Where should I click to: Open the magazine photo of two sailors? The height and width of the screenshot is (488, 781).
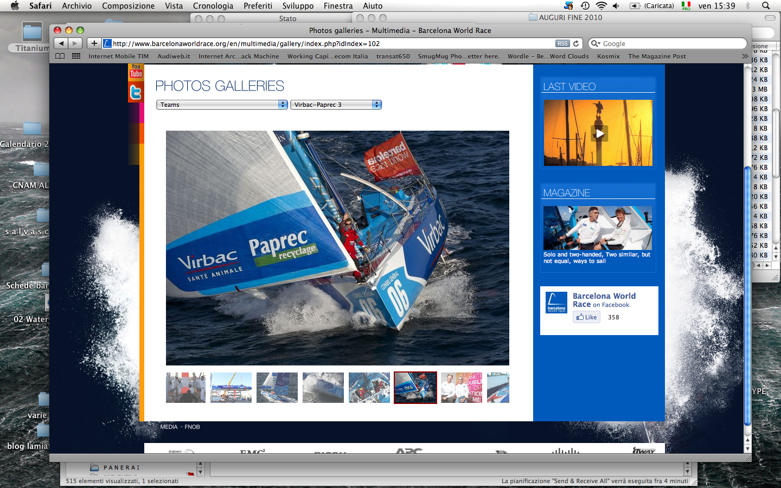point(598,228)
